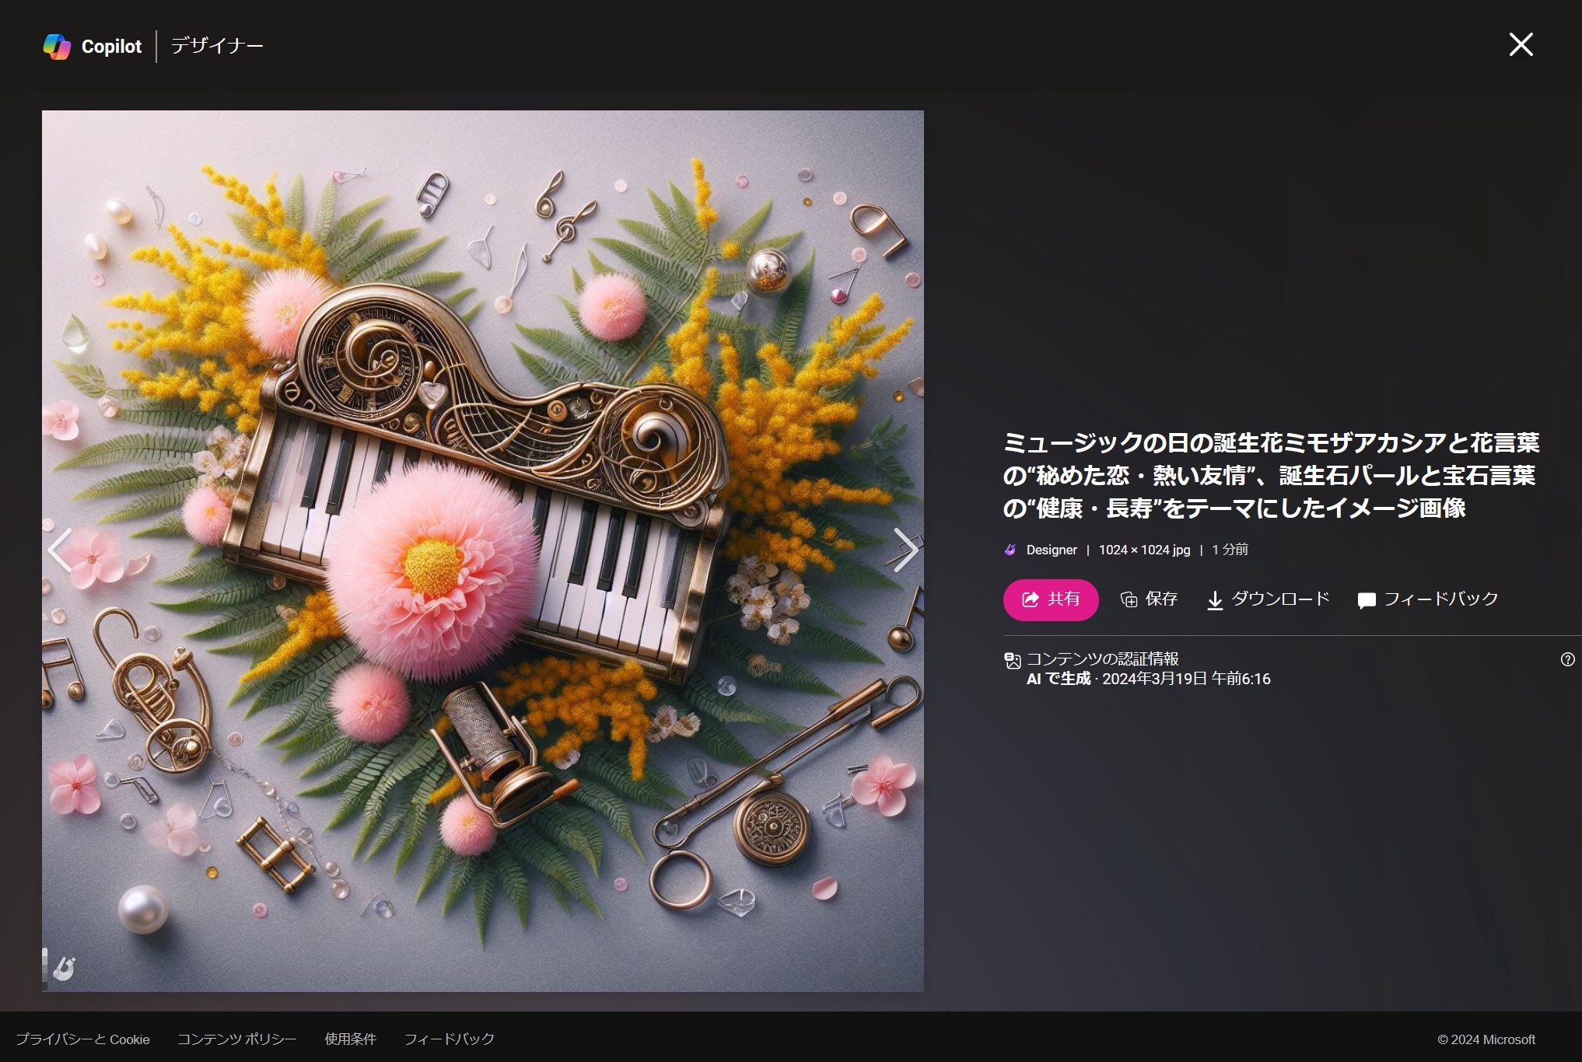Download the image via ダウンロード
The image size is (1582, 1062).
coord(1268,599)
